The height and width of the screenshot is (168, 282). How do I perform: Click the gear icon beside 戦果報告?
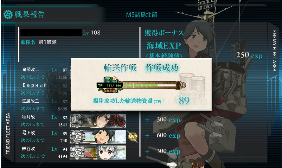click(8, 14)
